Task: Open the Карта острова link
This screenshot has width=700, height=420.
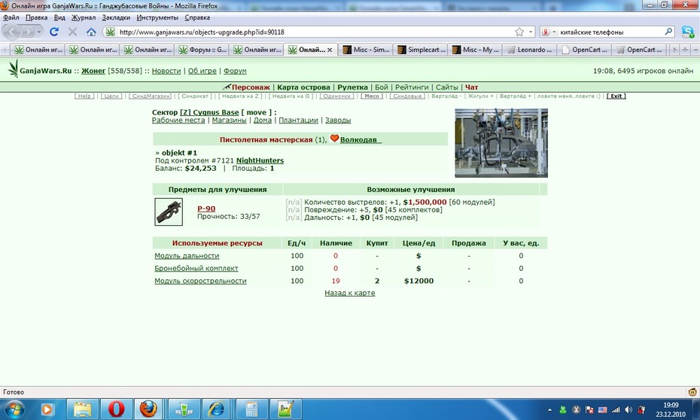Action: pyautogui.click(x=303, y=87)
